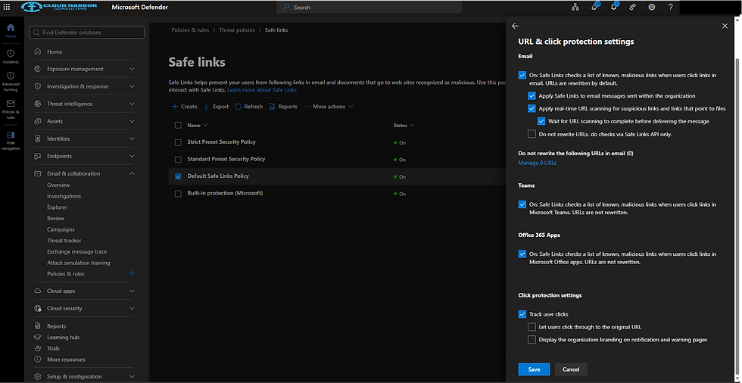This screenshot has width=742, height=383.
Task: Toggle real-time URL scanning checkbox
Action: [532, 108]
